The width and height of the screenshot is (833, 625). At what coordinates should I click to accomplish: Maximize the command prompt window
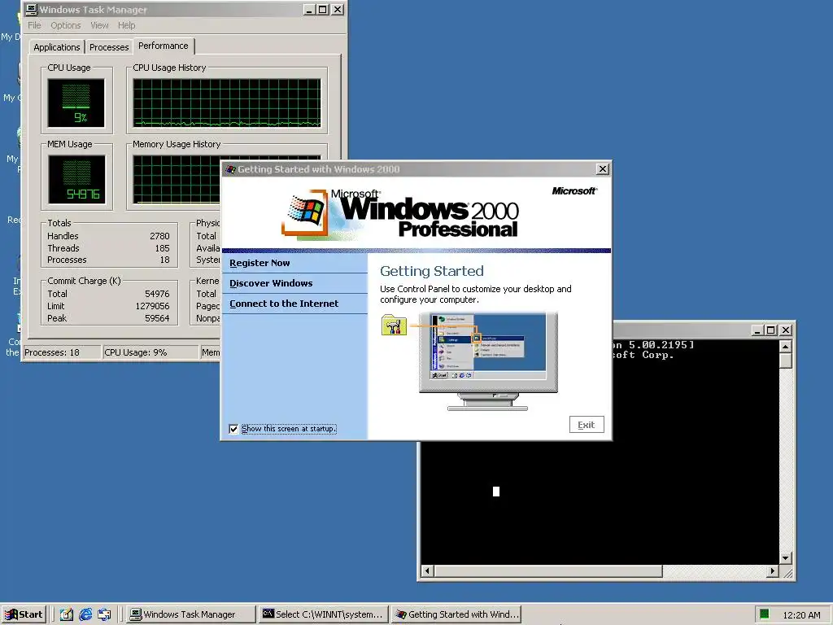(x=771, y=330)
